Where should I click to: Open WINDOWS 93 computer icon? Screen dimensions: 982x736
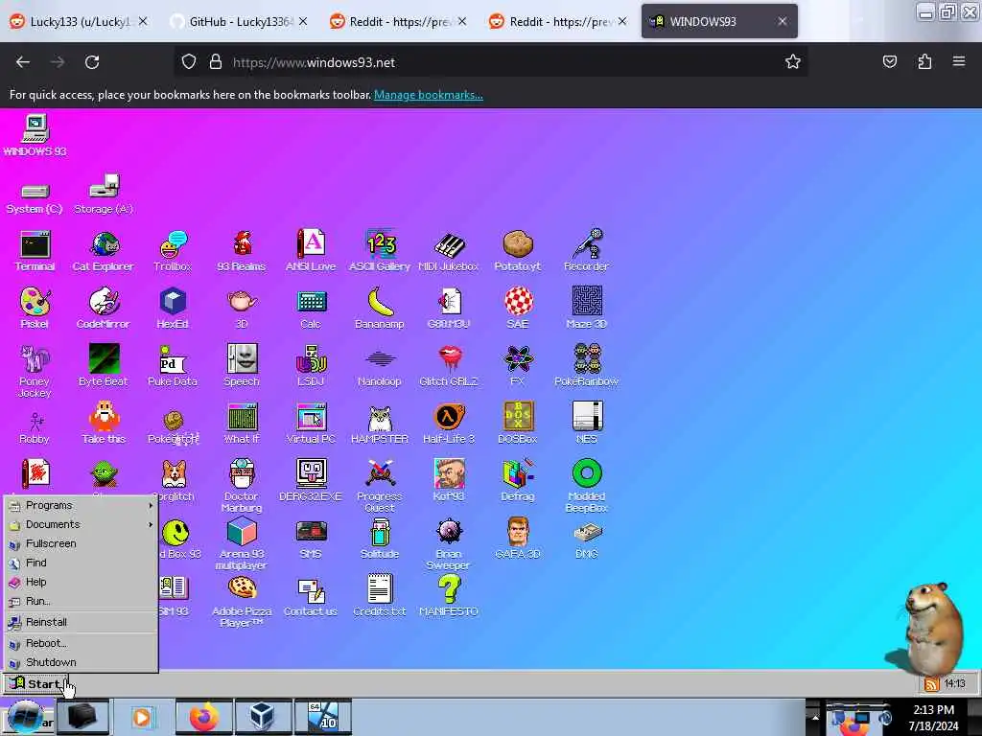click(x=35, y=135)
